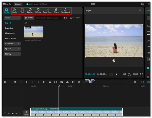Expand the Spaces section
Image resolution: width=152 pixels, height=118 pixels.
tap(12, 49)
